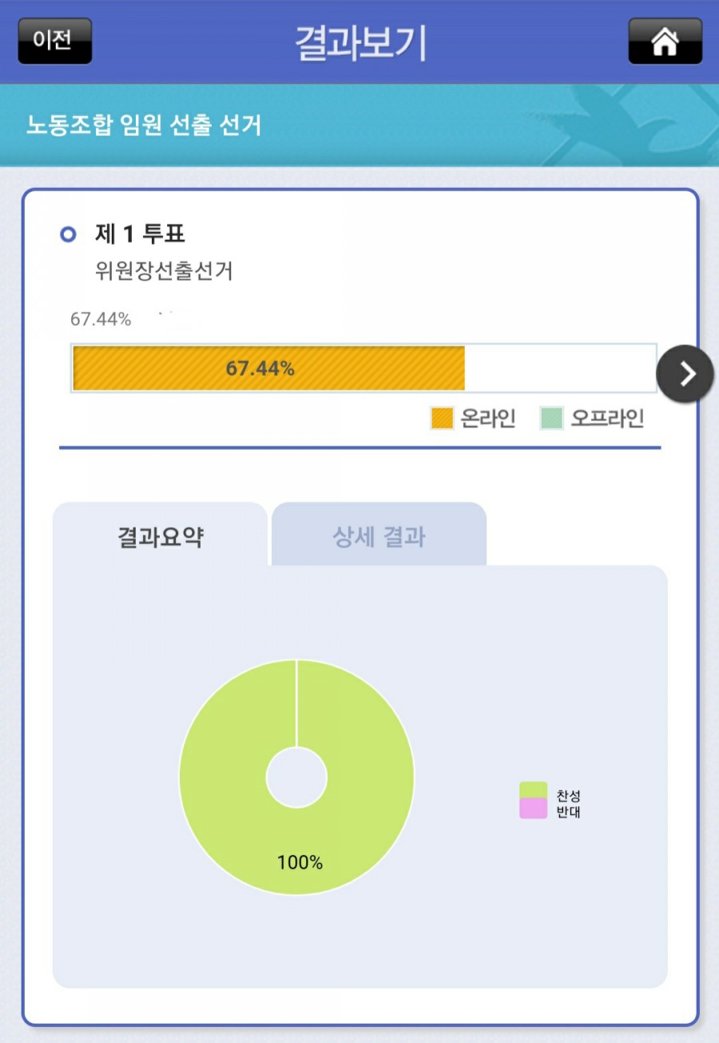The image size is (719, 1043).
Task: Click the next arrow chevron button
Action: (685, 373)
